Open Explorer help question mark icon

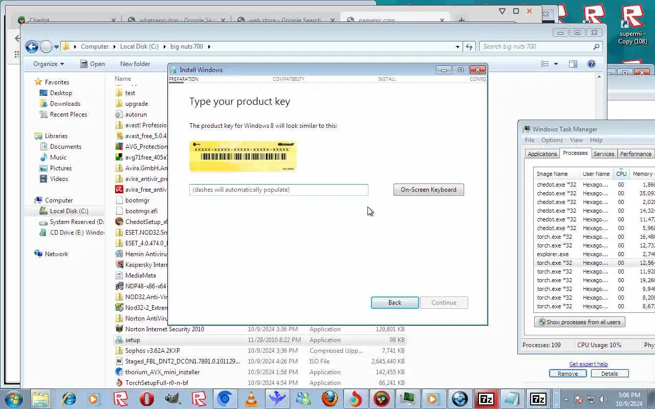tap(592, 64)
